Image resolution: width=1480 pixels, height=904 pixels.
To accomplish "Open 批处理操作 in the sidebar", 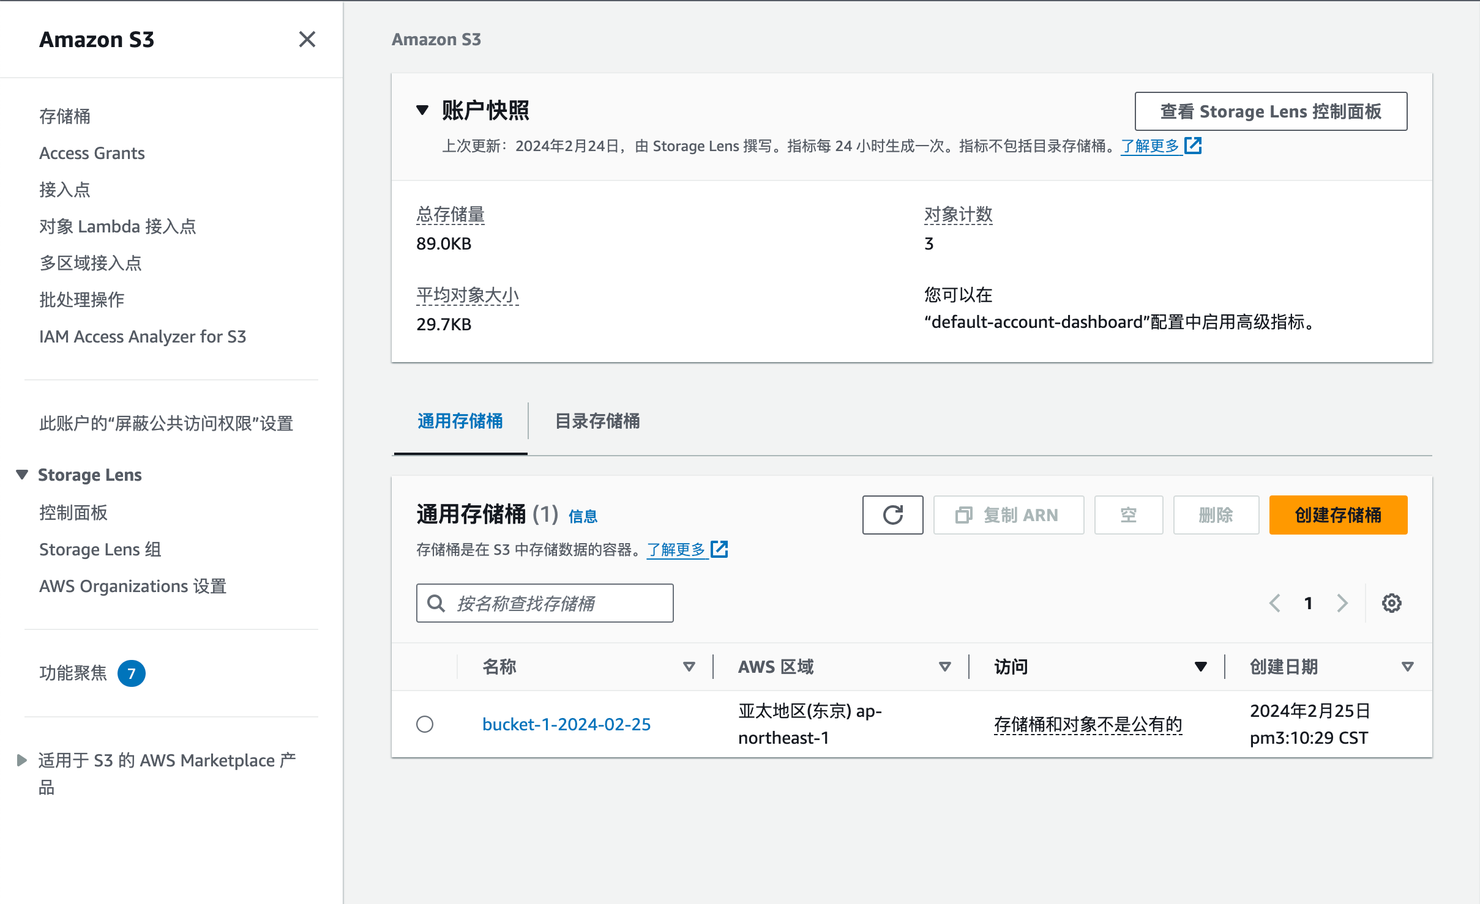I will 82,300.
